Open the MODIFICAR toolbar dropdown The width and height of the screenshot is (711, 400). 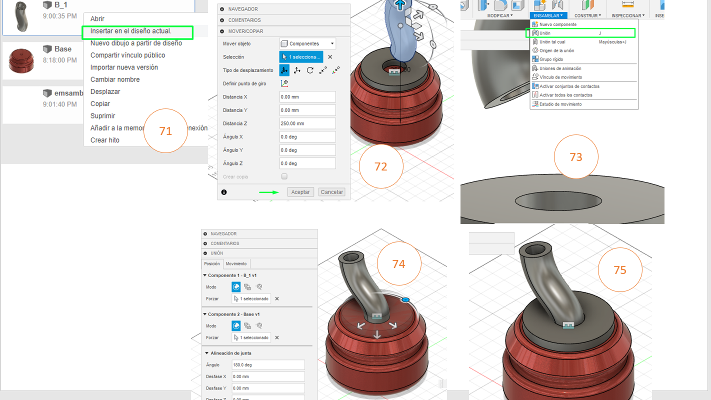(500, 15)
